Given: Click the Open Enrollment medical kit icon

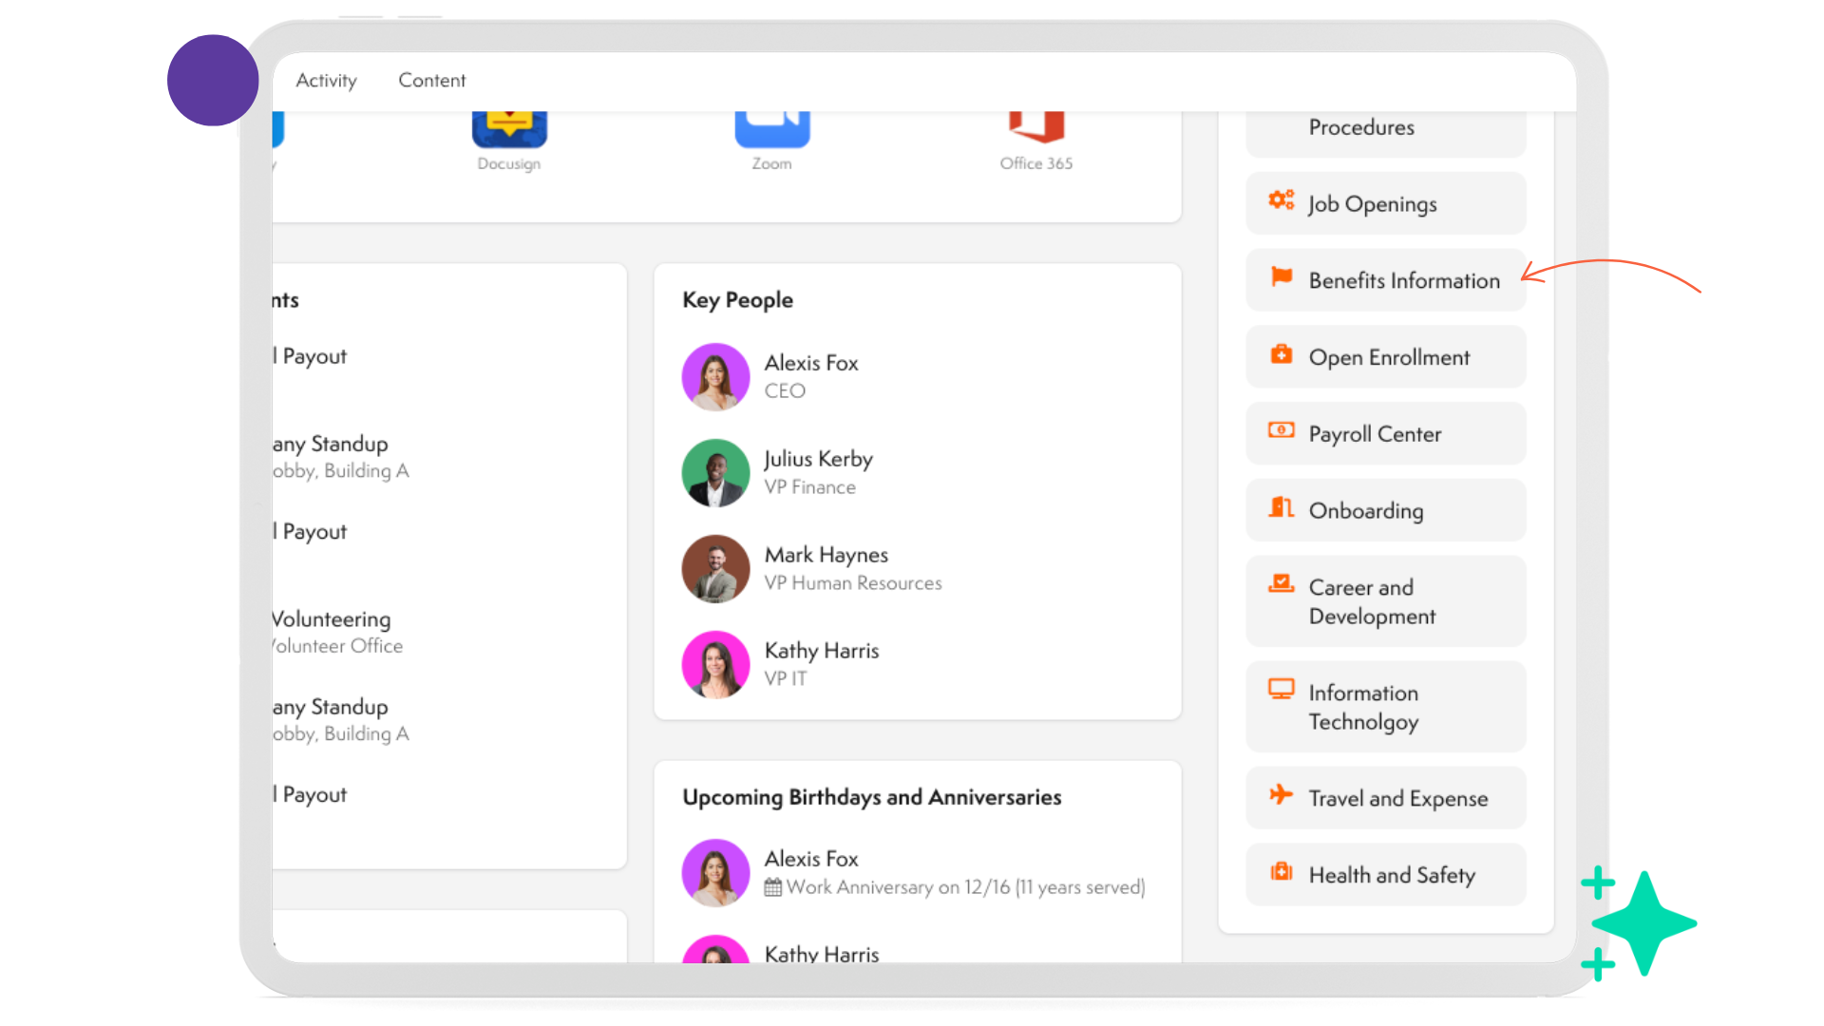Looking at the screenshot, I should click(1281, 354).
